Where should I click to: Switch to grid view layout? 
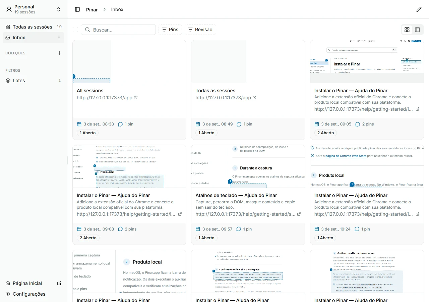click(x=407, y=30)
